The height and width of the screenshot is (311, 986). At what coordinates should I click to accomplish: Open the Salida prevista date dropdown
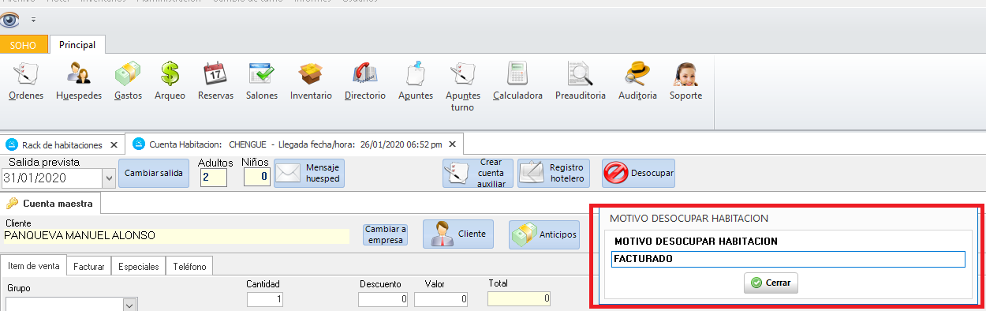(x=109, y=178)
